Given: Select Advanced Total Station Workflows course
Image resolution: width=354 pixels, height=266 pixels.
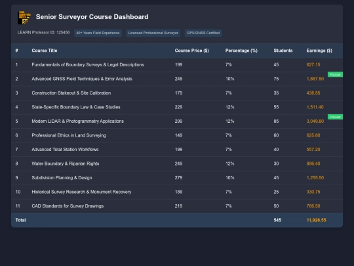Looking at the screenshot, I should point(65,150).
